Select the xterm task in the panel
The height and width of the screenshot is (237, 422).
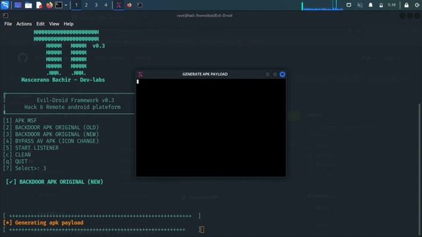[x=119, y=5]
